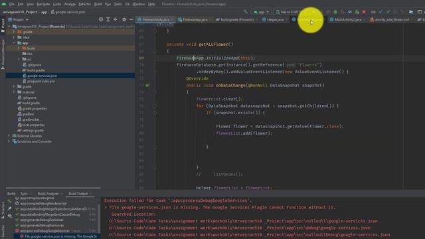
Task: Open the Analyze menu
Action: (70, 4)
